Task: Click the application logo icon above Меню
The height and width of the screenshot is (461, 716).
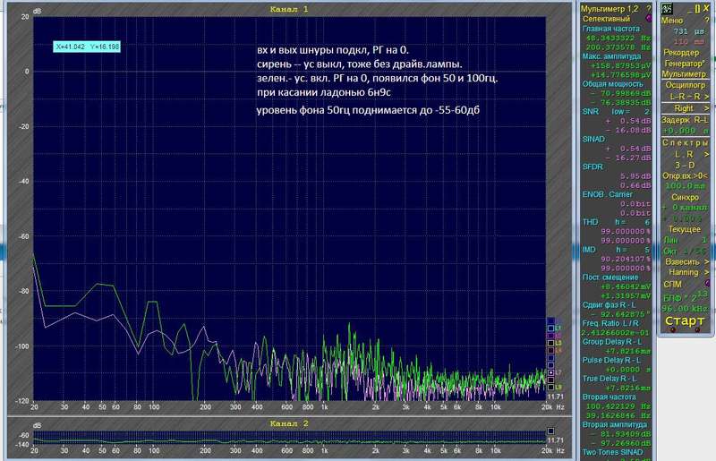Action: click(x=667, y=9)
